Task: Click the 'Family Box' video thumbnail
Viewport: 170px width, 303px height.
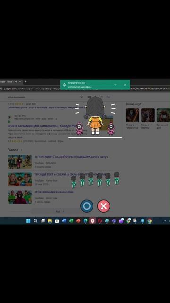Action: [x=20, y=179]
